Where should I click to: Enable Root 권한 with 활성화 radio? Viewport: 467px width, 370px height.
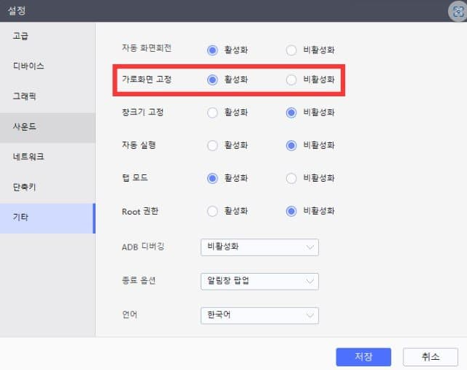pos(212,212)
